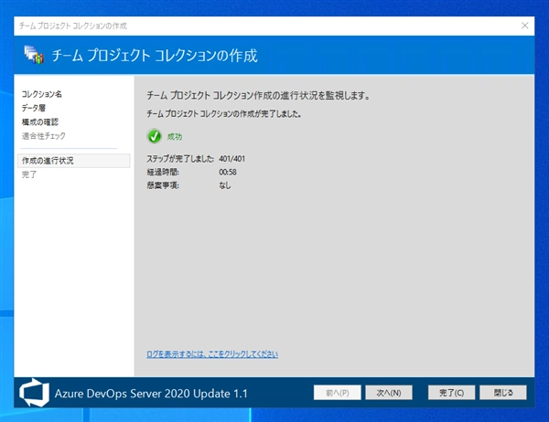Click the Azure DevOps Server 2020 Update 1.1 text
The height and width of the screenshot is (422, 549).
coord(151,394)
